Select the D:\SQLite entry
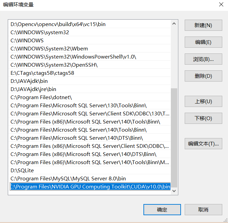This screenshot has width=228, height=224. [x=90, y=171]
